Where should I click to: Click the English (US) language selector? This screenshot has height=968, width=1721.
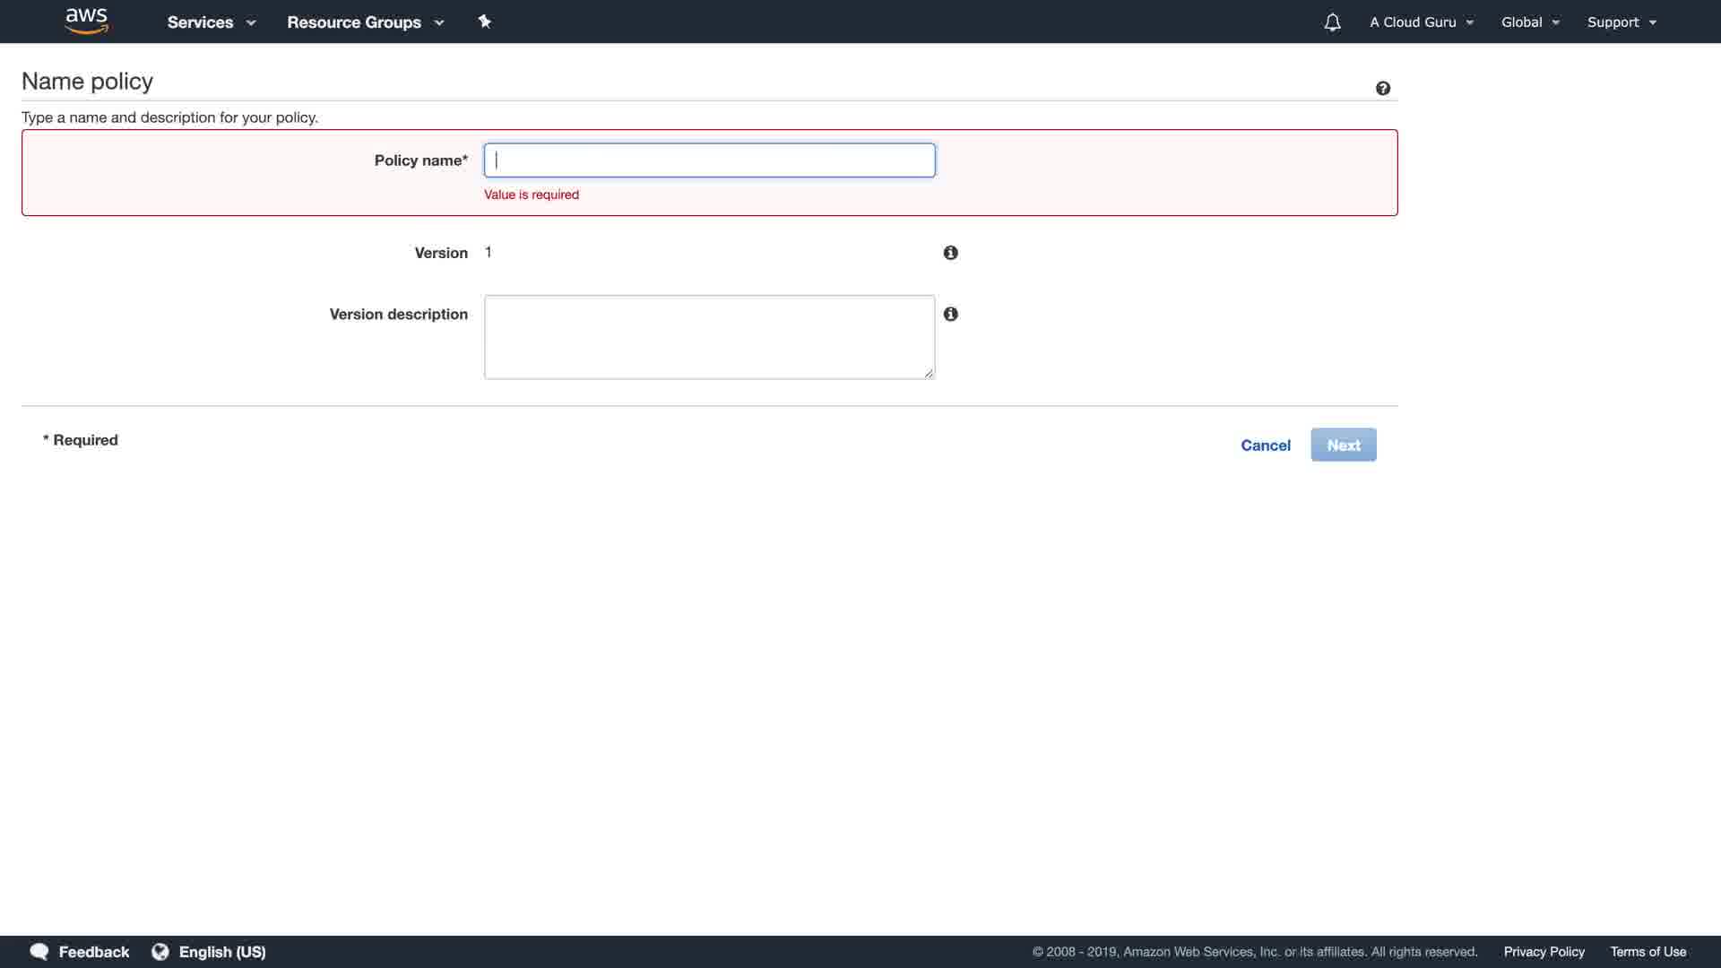point(222,951)
